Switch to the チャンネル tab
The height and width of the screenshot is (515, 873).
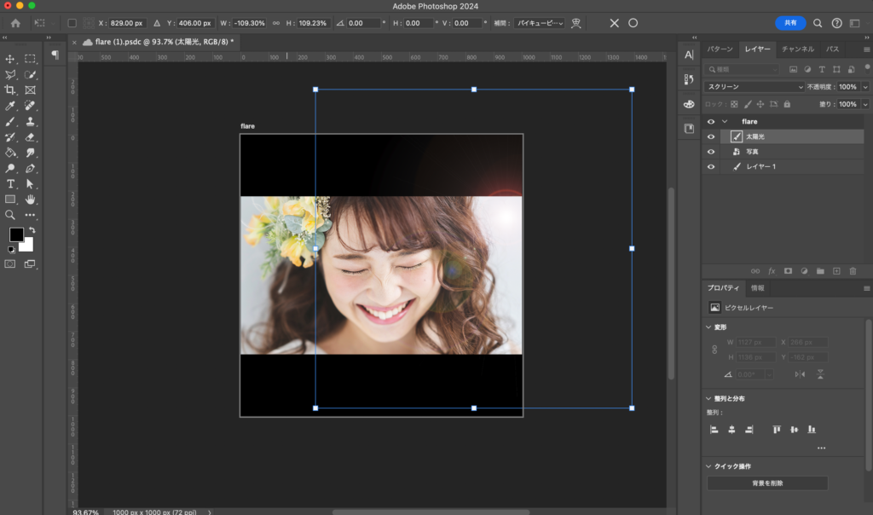[x=798, y=49]
